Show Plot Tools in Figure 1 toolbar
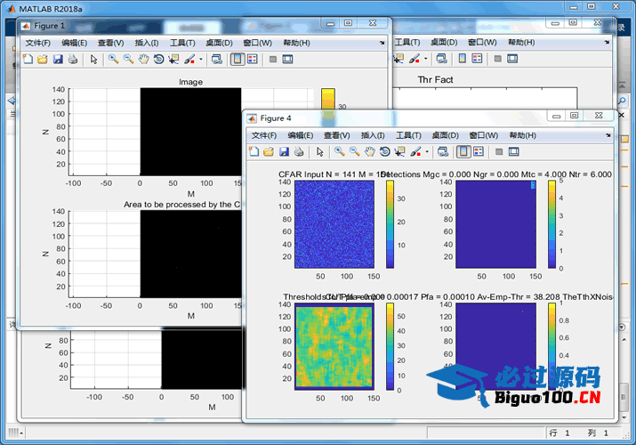The image size is (636, 445). click(x=287, y=60)
